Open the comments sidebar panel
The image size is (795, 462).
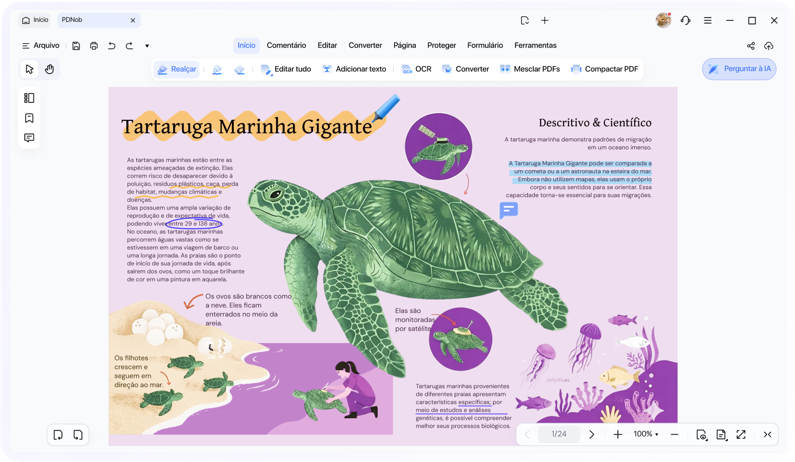point(29,138)
